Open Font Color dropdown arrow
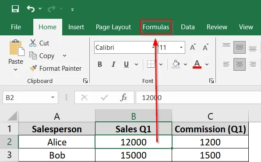 207,64
